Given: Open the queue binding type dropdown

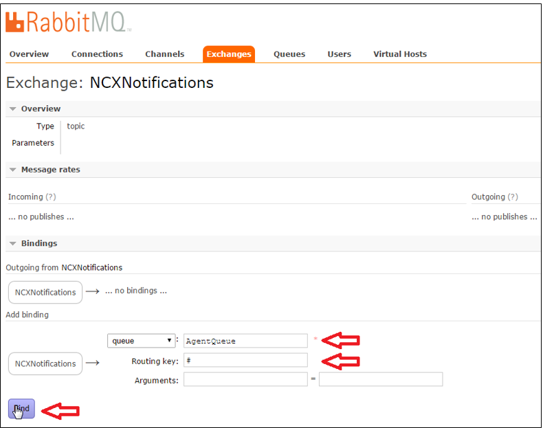Looking at the screenshot, I should click(x=141, y=341).
